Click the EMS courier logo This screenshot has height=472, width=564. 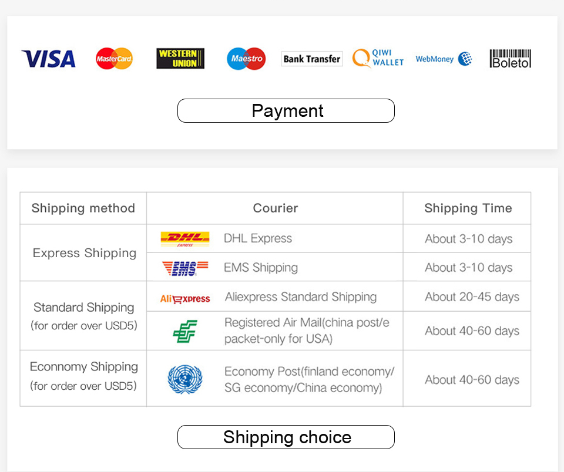coord(185,268)
